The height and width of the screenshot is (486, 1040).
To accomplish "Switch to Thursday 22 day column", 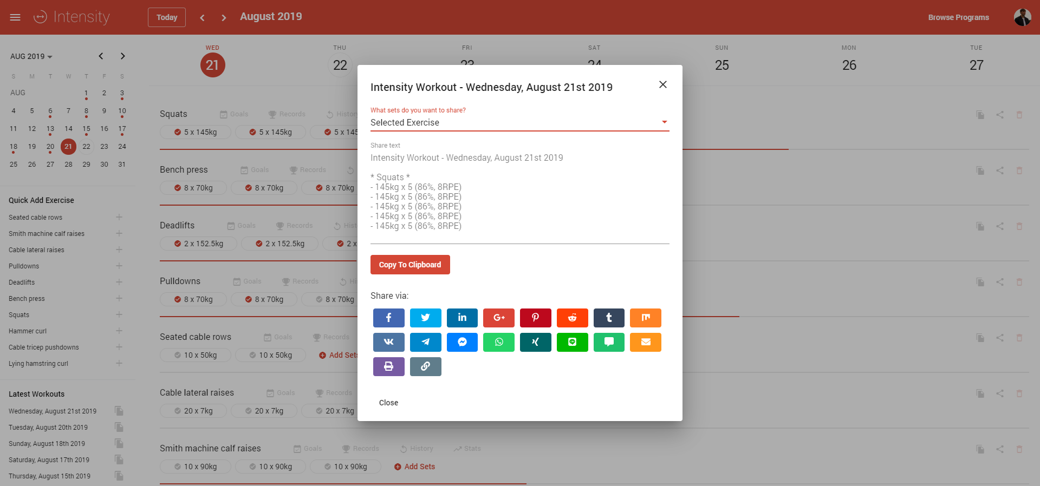I will pyautogui.click(x=340, y=65).
